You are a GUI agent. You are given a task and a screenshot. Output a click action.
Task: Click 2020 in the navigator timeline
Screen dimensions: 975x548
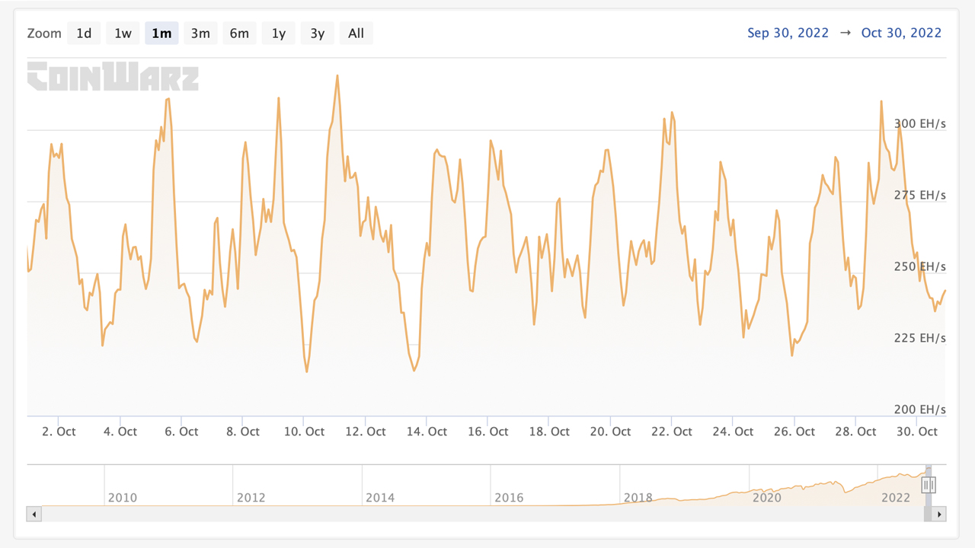[767, 498]
